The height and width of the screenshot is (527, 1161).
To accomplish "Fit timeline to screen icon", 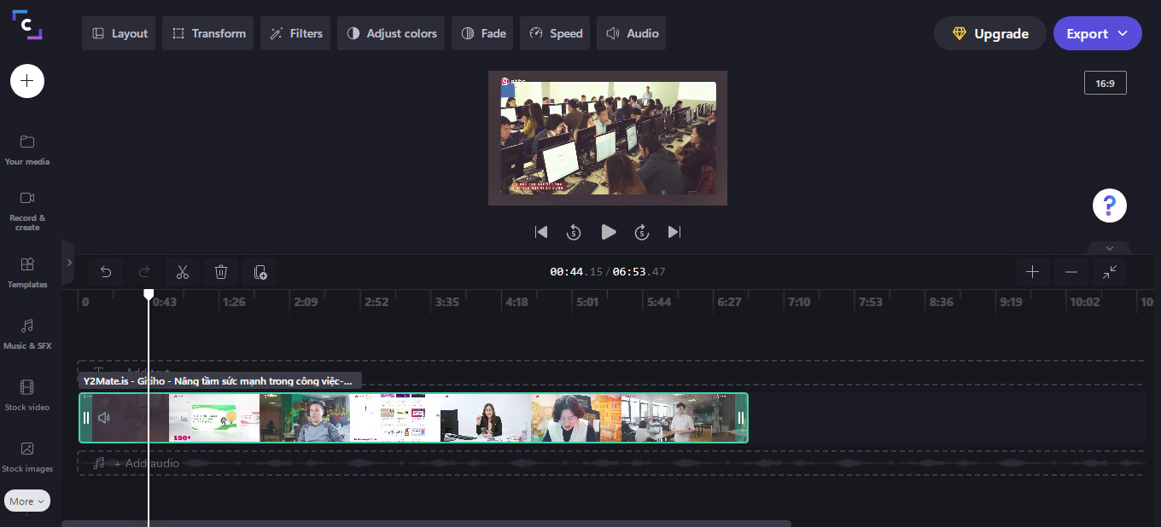I will [1109, 272].
